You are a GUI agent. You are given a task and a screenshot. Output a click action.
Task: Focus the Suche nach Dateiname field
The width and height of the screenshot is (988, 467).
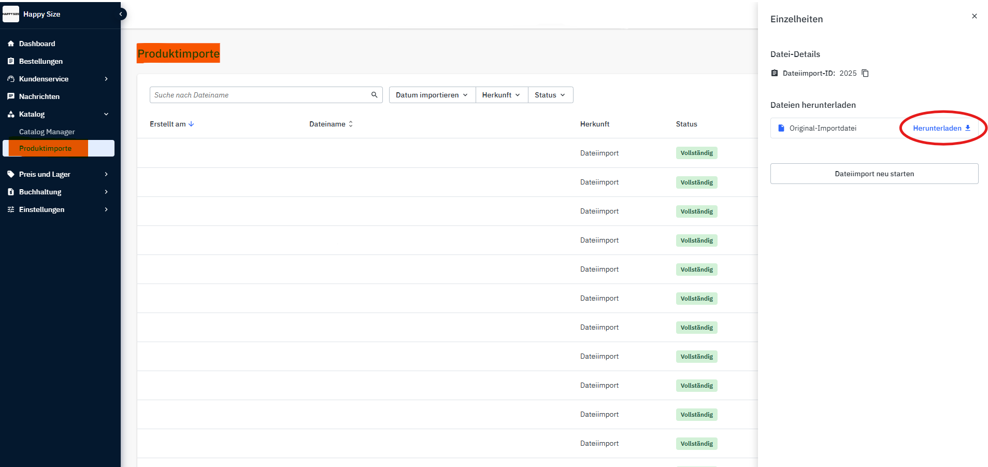coord(259,95)
